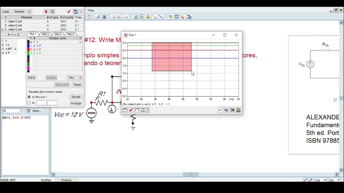Switch to the Plot 3 tab
Image resolution: width=344 pixels, height=193 pixels.
coord(58,34)
